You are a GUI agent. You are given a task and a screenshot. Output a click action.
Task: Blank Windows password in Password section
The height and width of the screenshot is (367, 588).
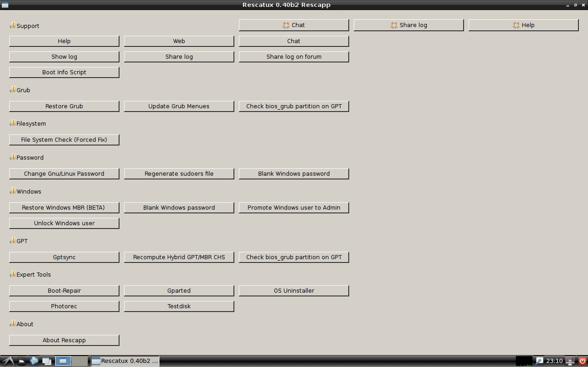pyautogui.click(x=294, y=174)
